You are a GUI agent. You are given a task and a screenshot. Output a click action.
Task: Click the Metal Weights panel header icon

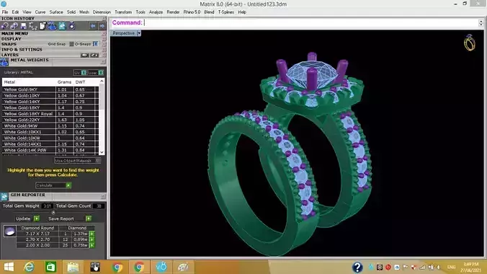tap(4, 62)
